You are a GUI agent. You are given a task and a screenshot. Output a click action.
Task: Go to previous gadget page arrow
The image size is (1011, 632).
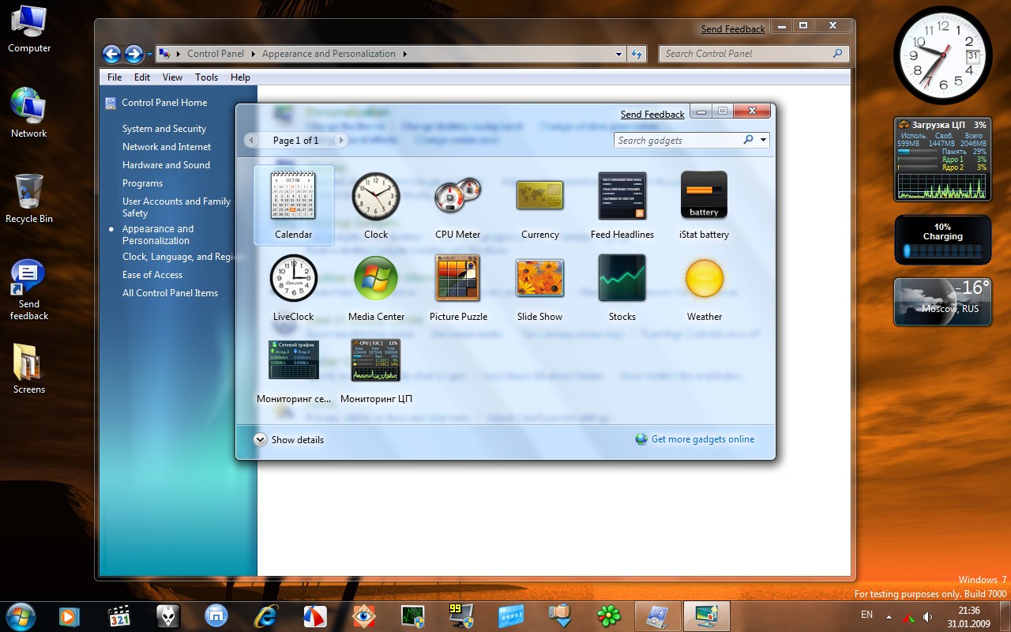pos(252,140)
